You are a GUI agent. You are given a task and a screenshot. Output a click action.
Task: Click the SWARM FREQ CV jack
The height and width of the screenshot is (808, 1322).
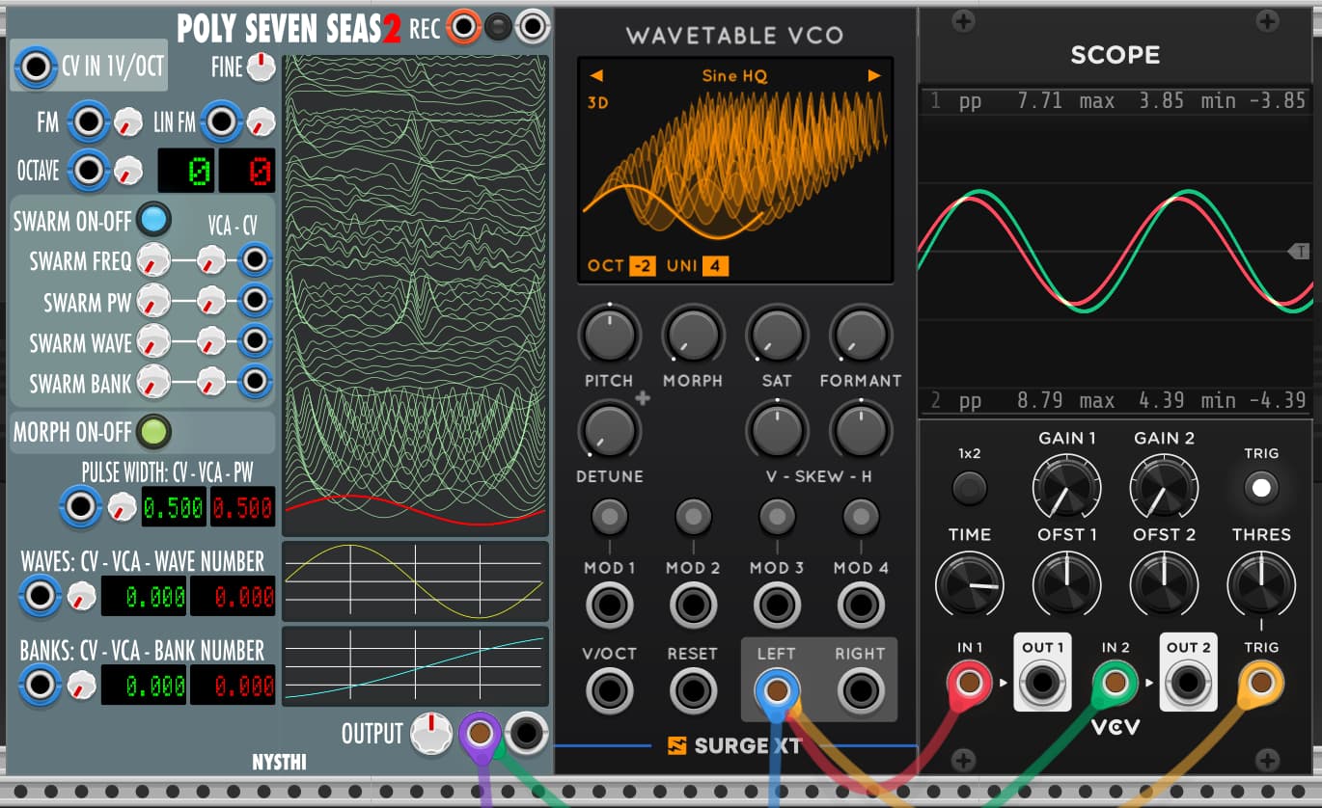pos(255,259)
